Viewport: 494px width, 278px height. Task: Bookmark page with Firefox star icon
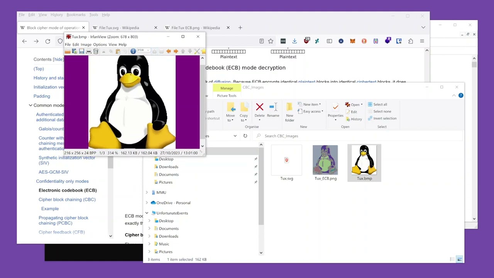click(x=271, y=41)
